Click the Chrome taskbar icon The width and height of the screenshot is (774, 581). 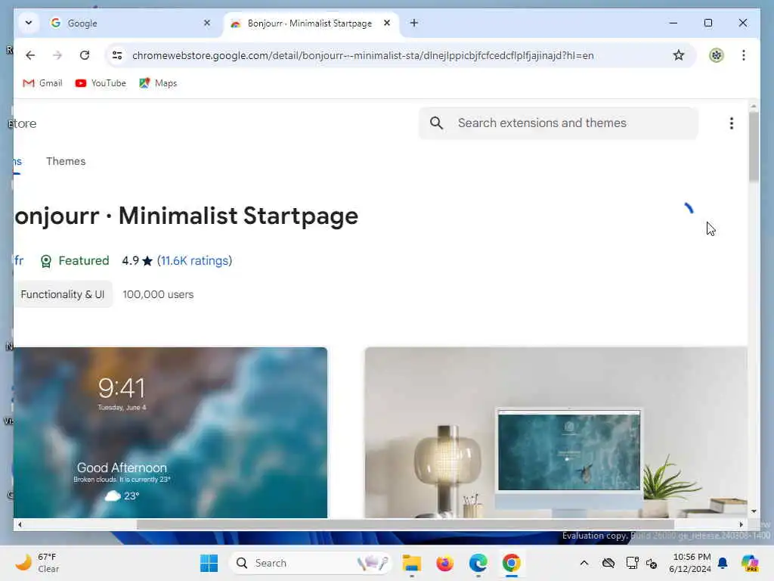click(x=512, y=563)
